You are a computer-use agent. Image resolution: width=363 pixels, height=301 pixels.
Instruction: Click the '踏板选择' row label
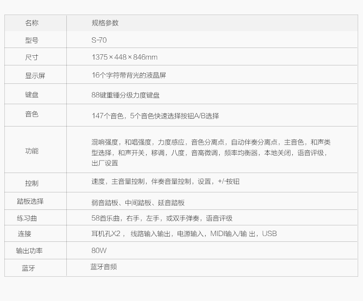click(30, 201)
